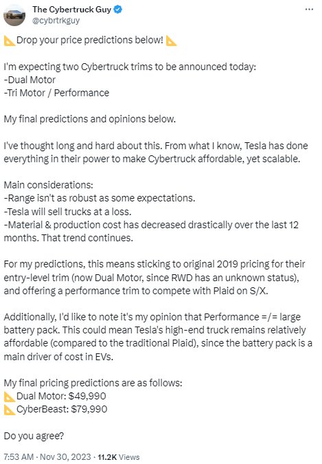Click the triangle ruler emoji before "Drop your"
Viewport: 322px width, 464px height.
pos(10,41)
